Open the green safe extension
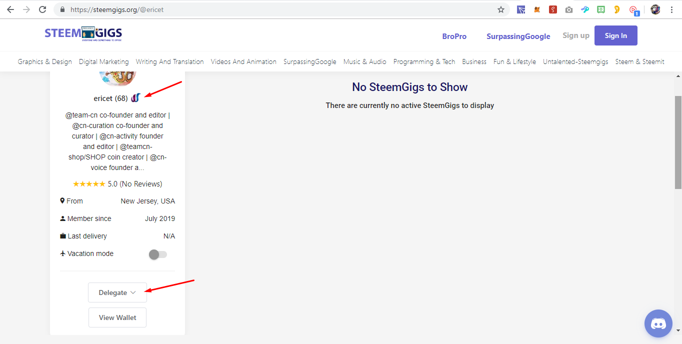The image size is (682, 344). tap(601, 9)
